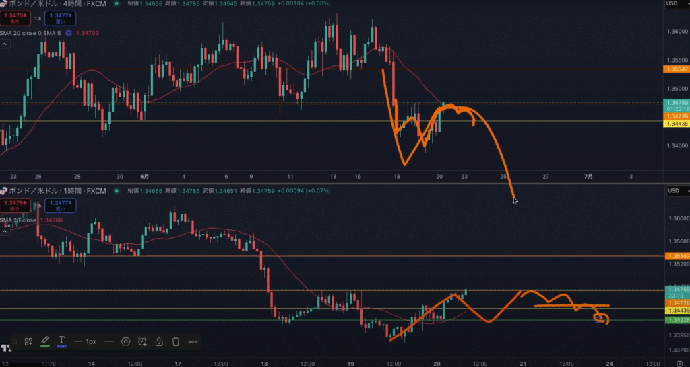
Task: Open the more options ellipsis in drawing toolbar
Action: pyautogui.click(x=192, y=341)
